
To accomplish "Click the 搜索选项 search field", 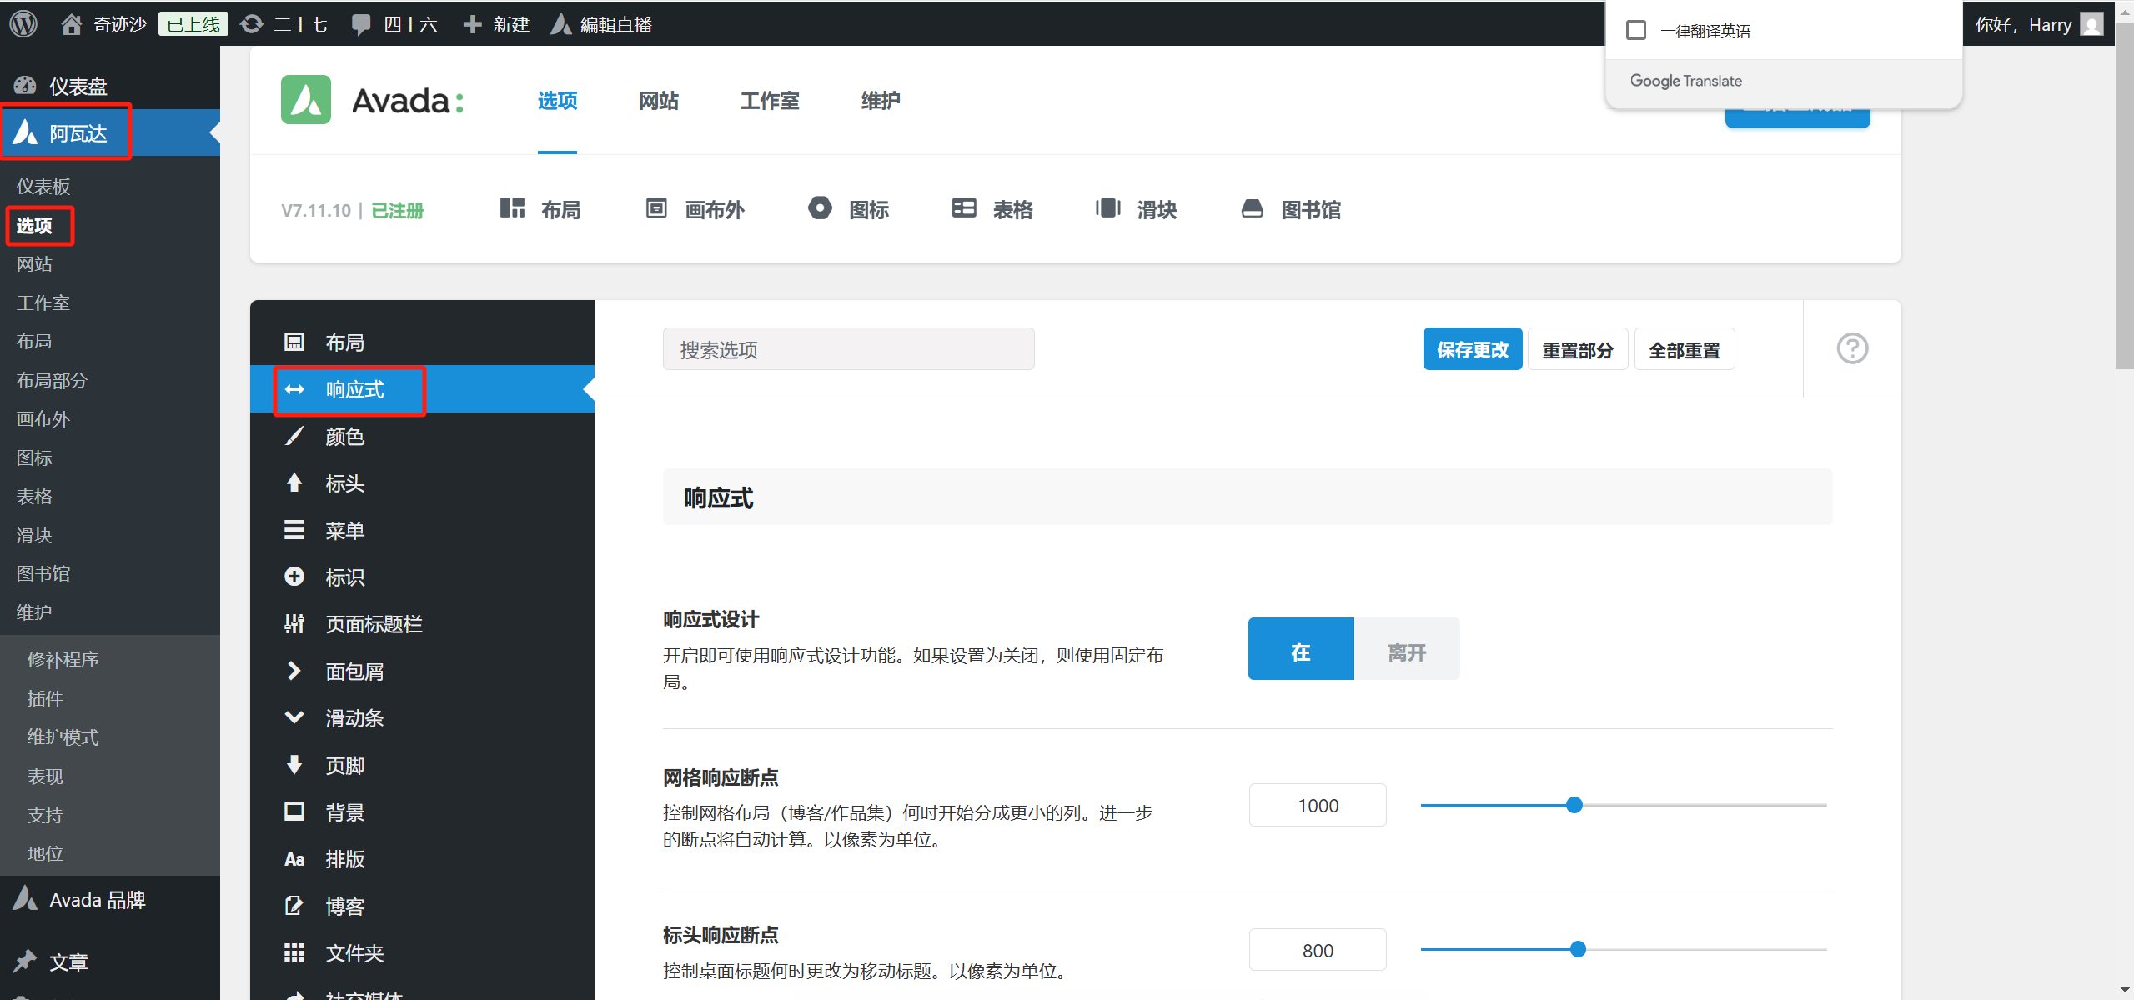I will coord(847,348).
